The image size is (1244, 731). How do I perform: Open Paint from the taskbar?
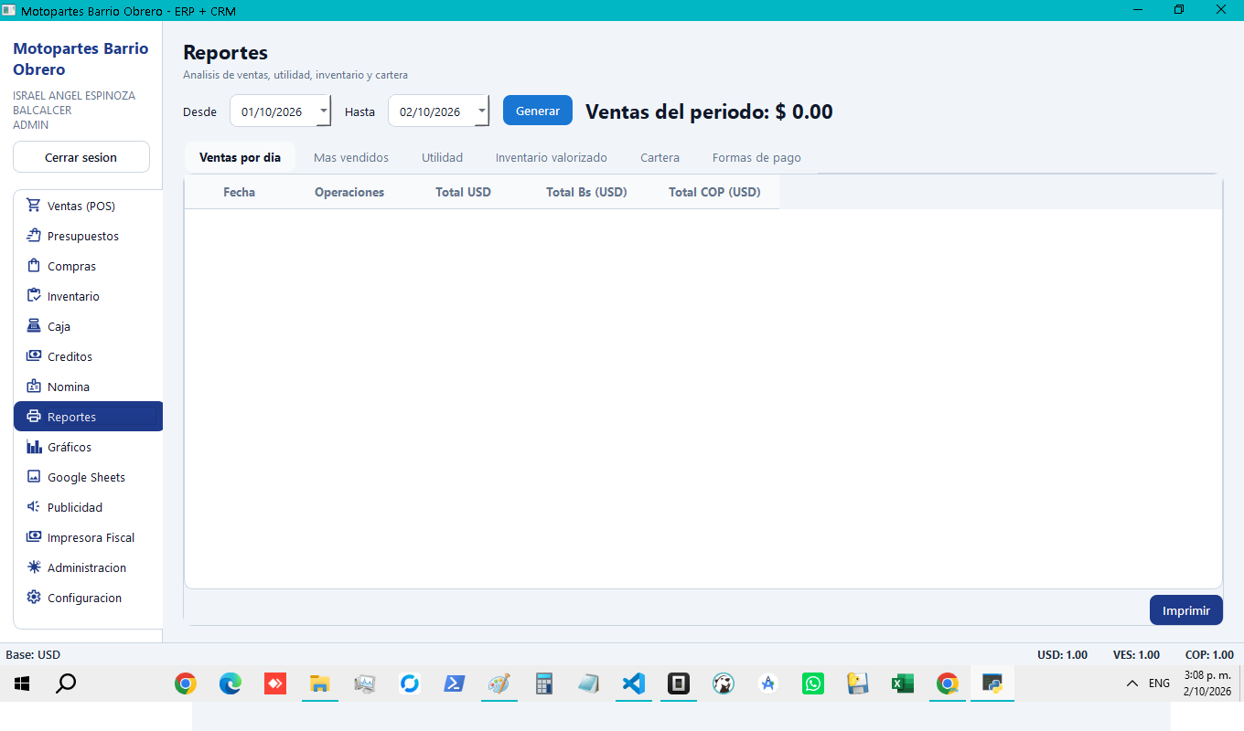499,683
